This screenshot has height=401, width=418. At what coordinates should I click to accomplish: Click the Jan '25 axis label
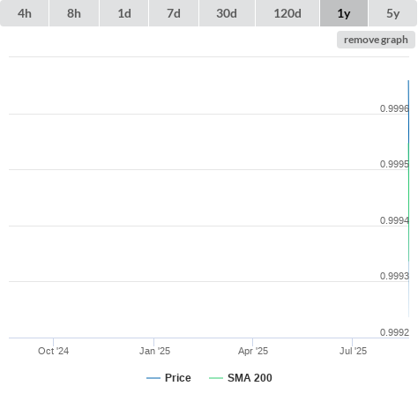coord(154,351)
